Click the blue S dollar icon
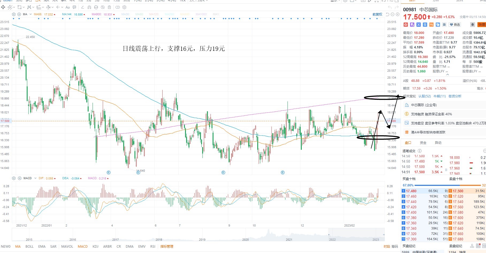Screen dimensions: 486x253 point(425,25)
